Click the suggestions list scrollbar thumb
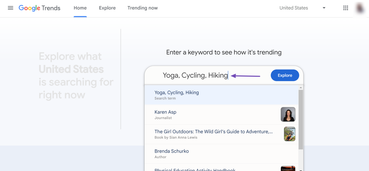 tap(301, 120)
